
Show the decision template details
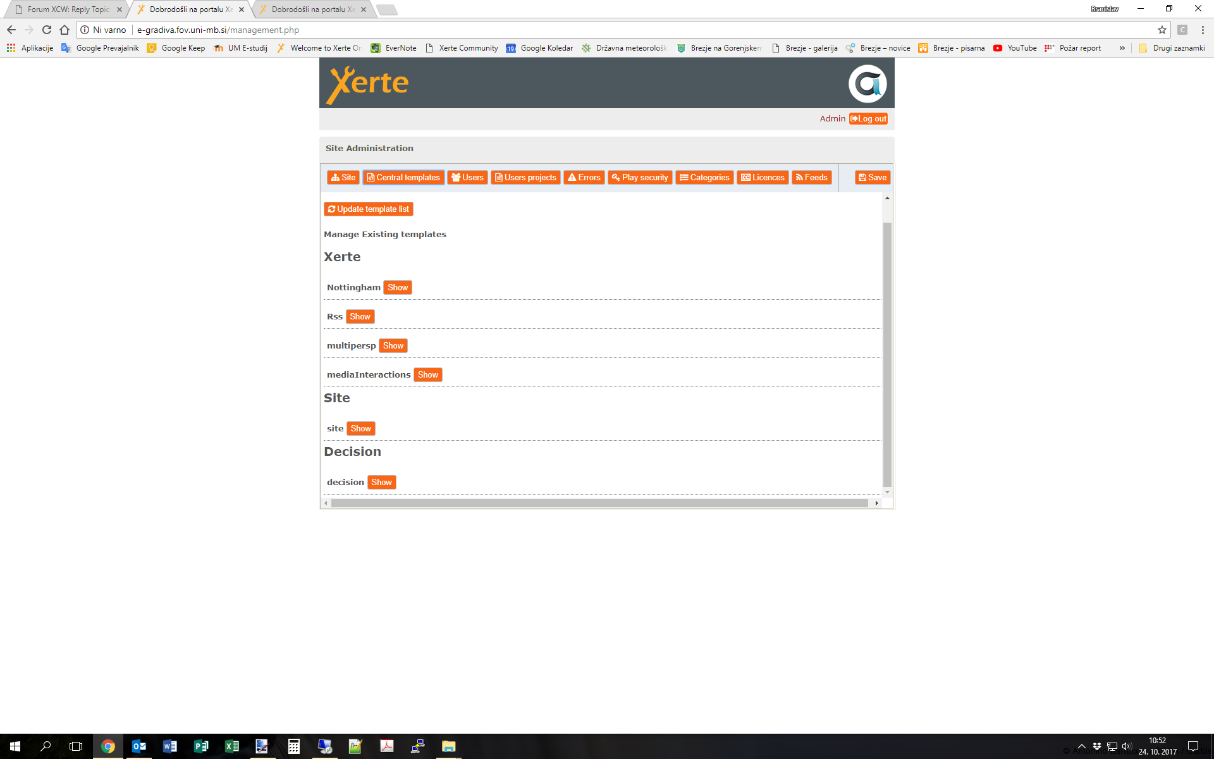(382, 483)
